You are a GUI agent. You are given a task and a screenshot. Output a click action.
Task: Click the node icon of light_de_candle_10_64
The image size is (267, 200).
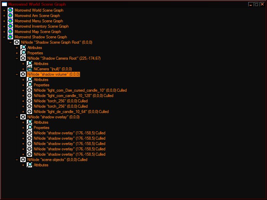click(x=29, y=112)
